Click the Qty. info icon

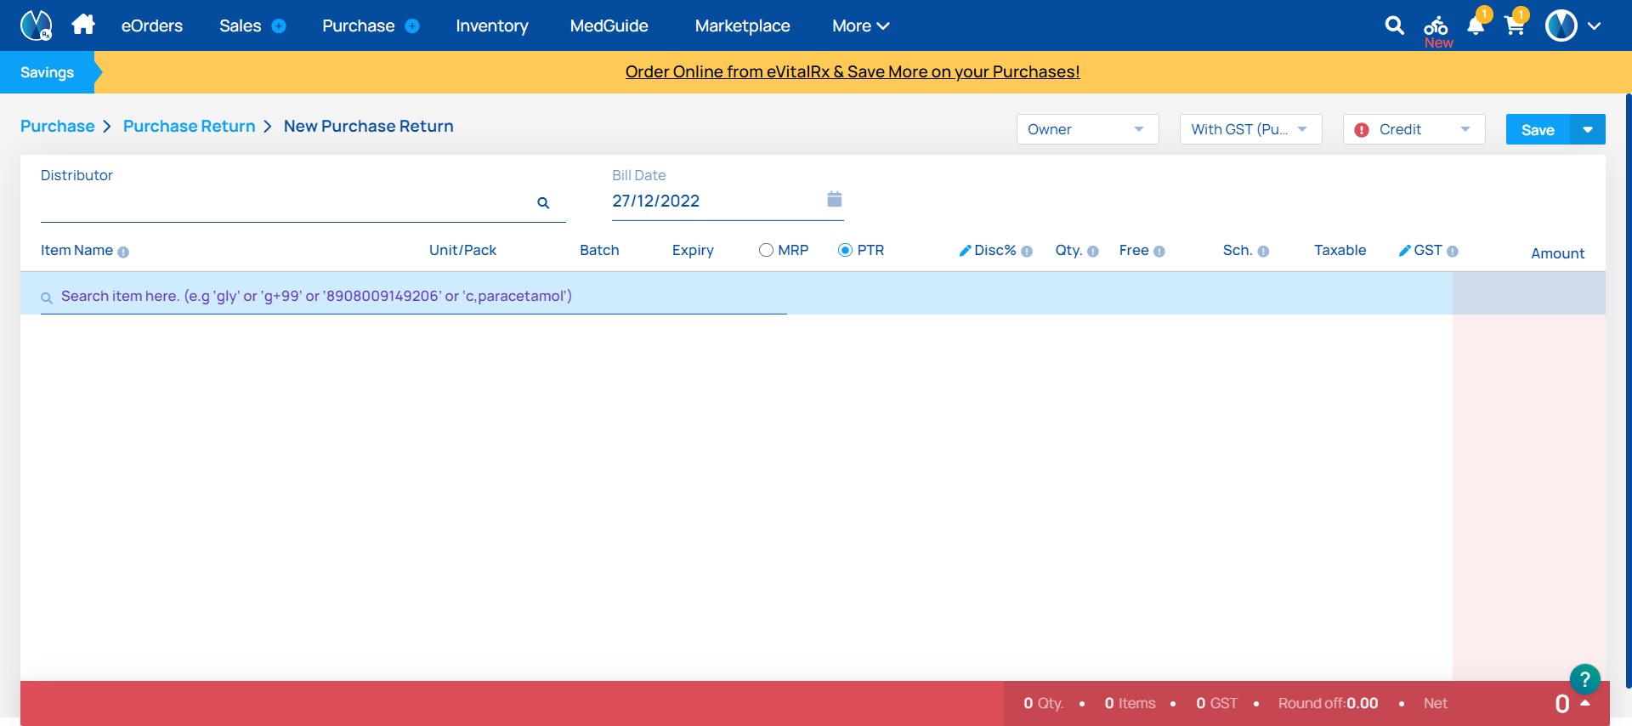tap(1093, 252)
